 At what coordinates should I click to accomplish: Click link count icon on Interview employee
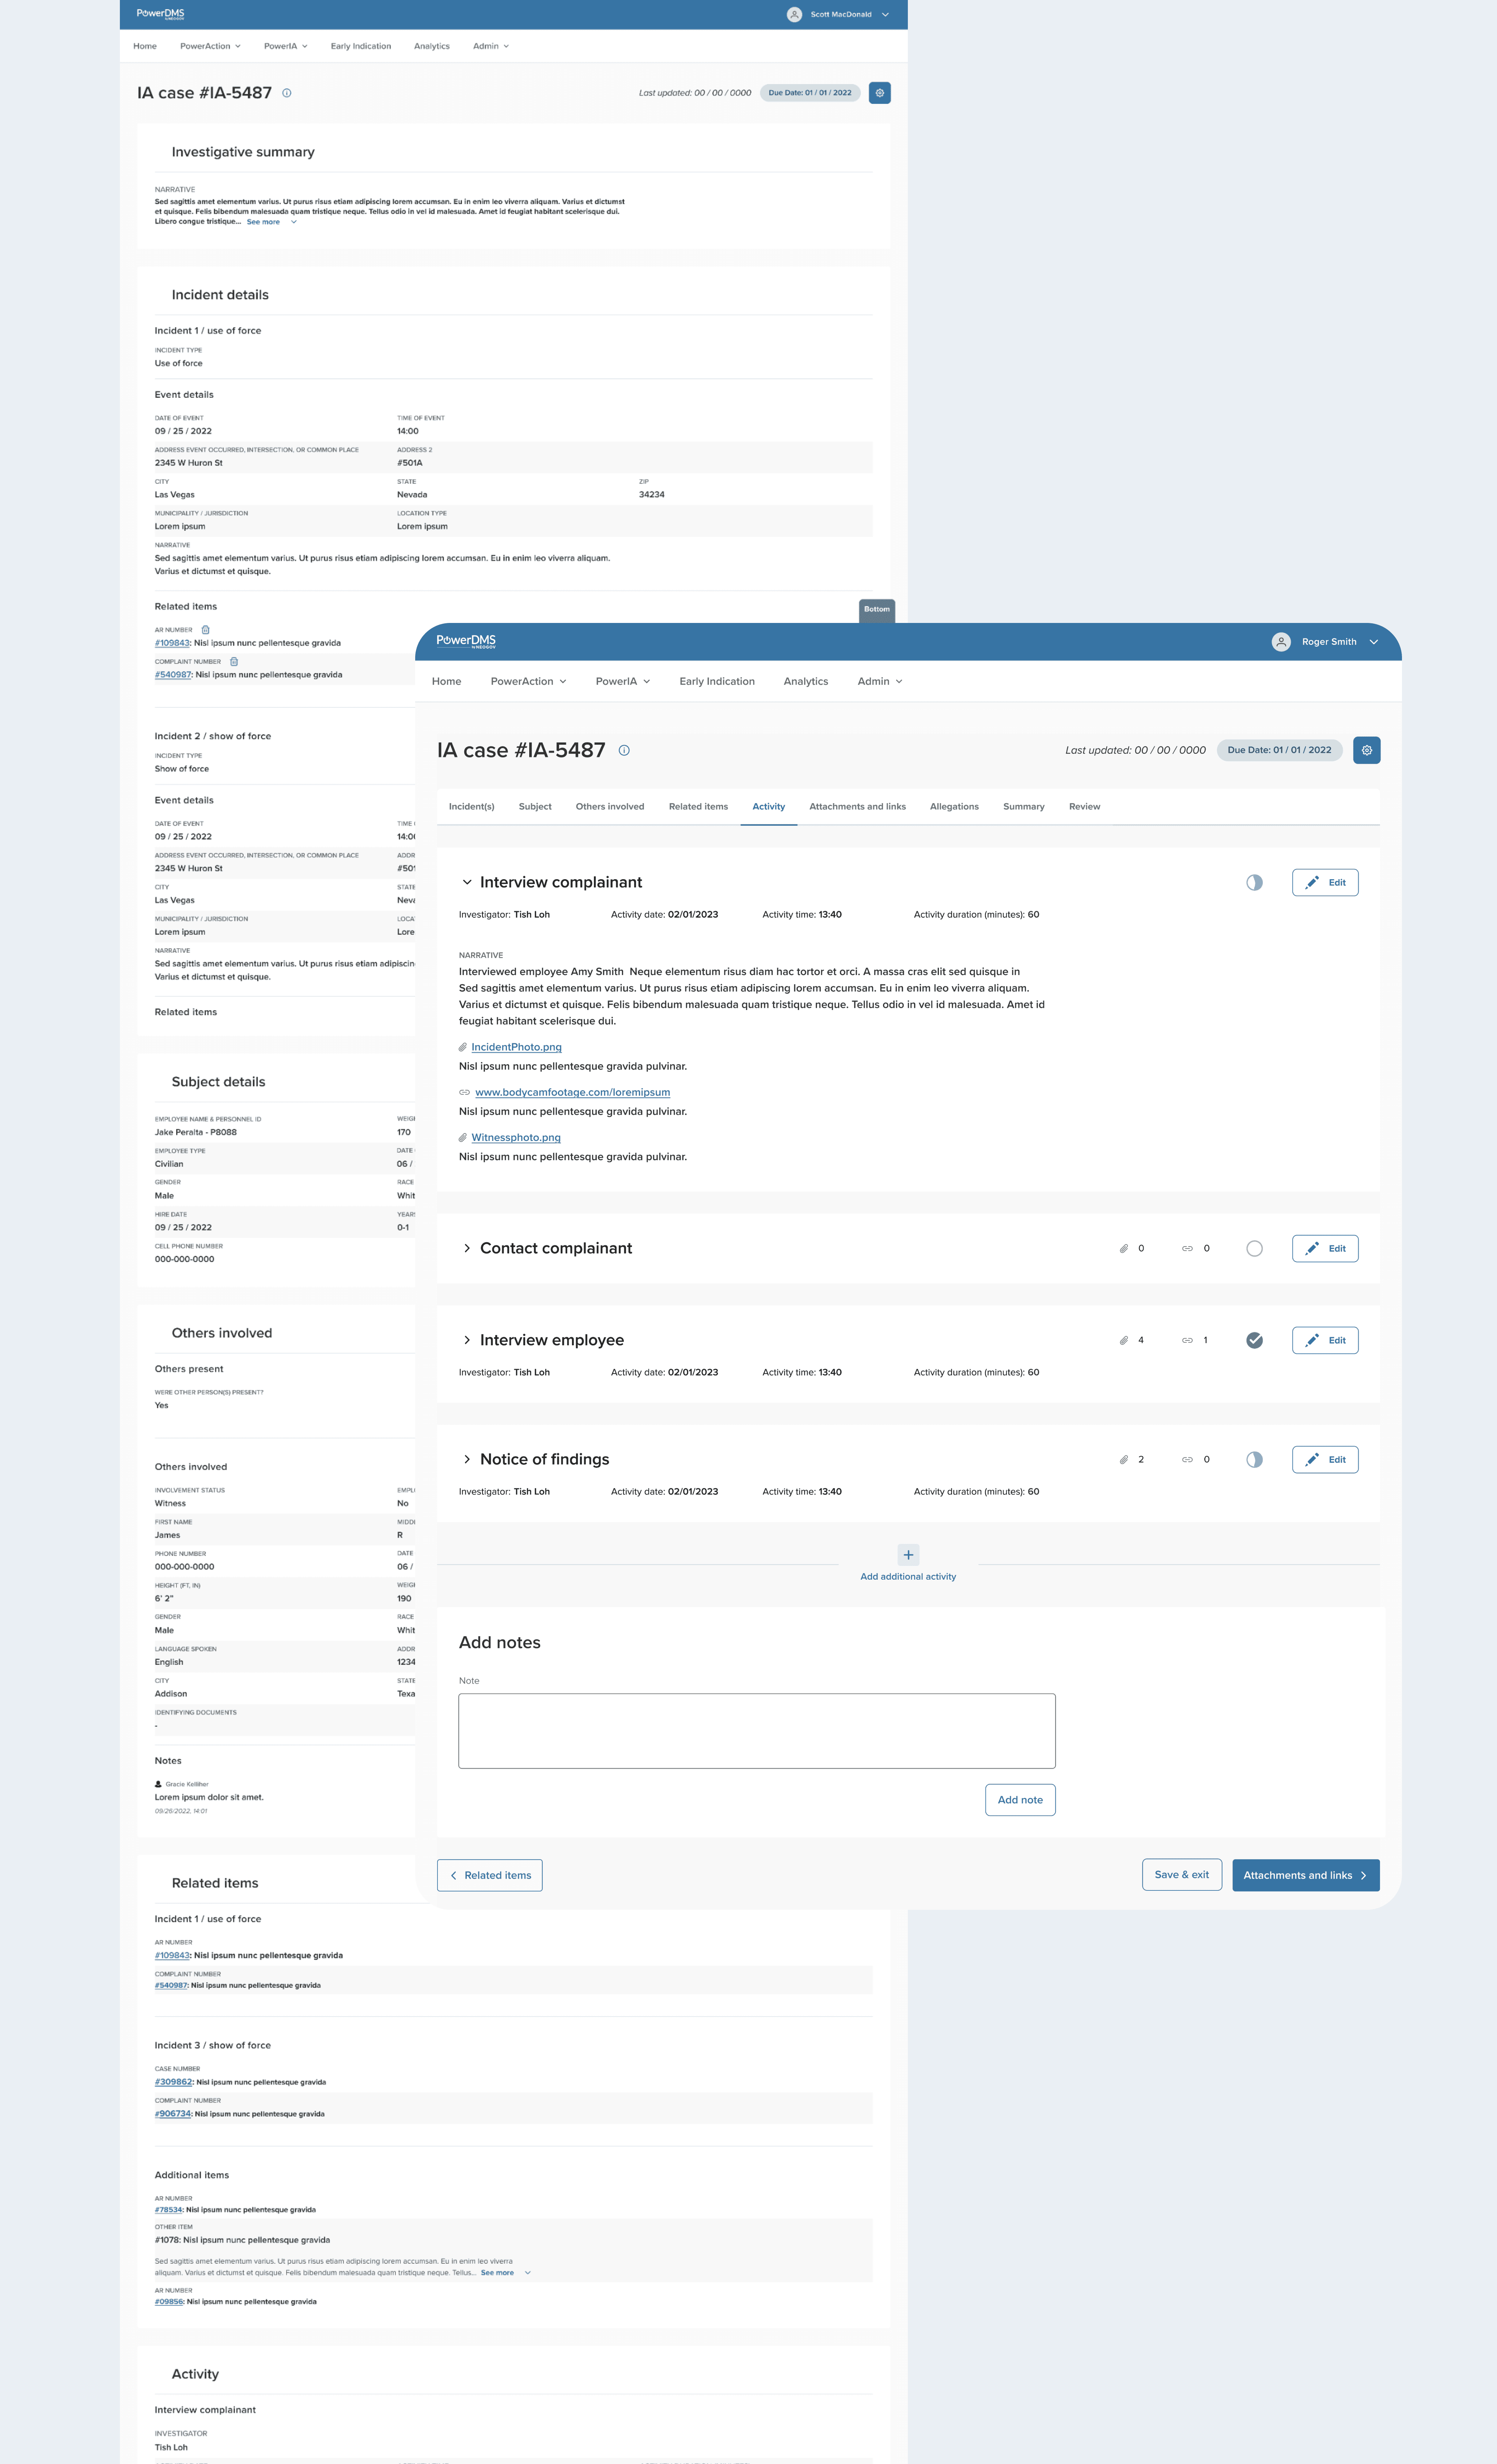pos(1187,1340)
